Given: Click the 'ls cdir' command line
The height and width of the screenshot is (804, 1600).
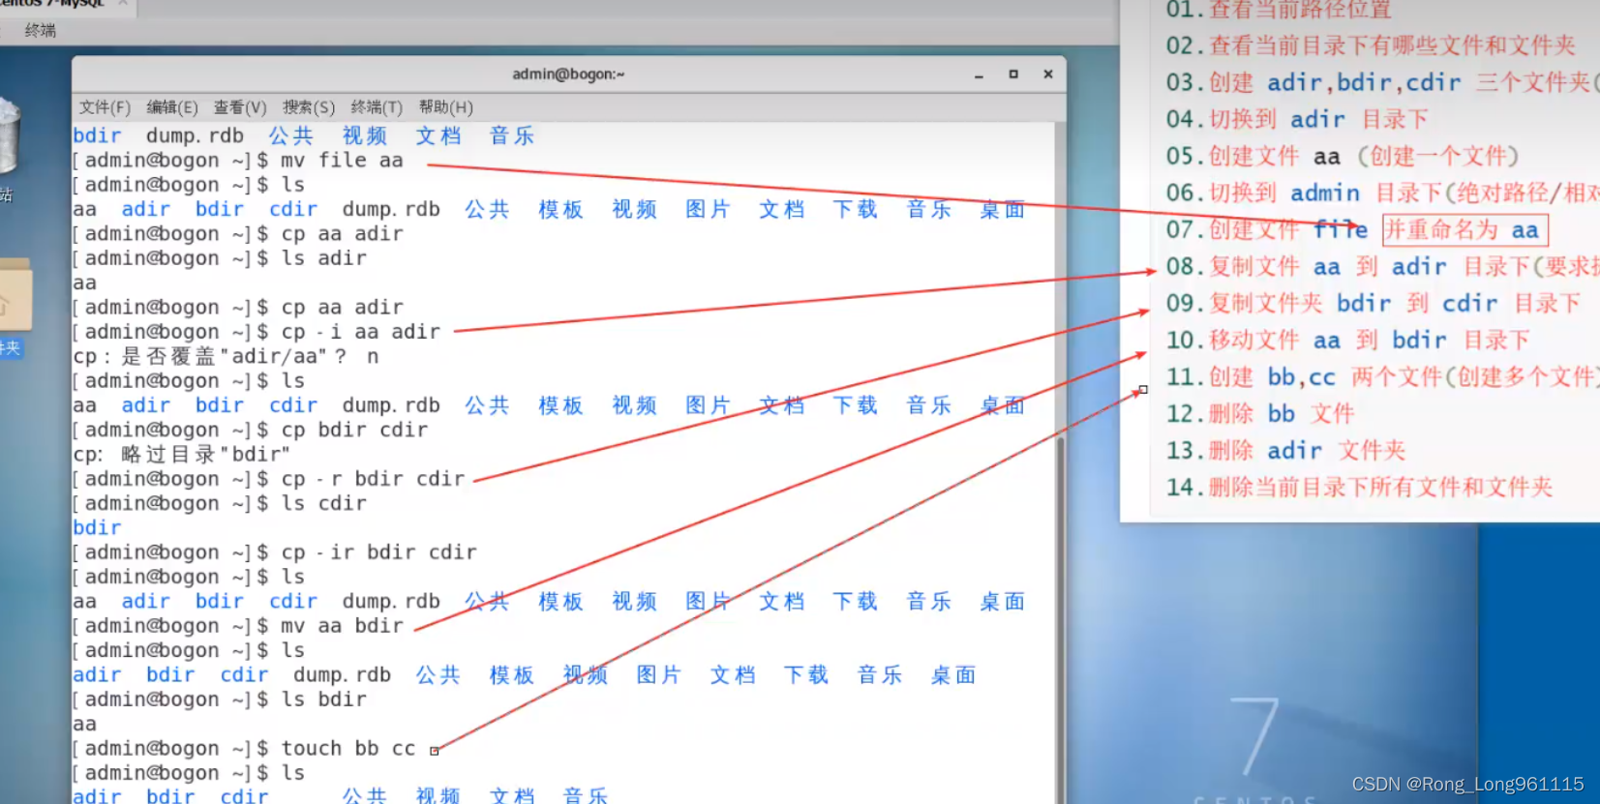Looking at the screenshot, I should coord(323,504).
